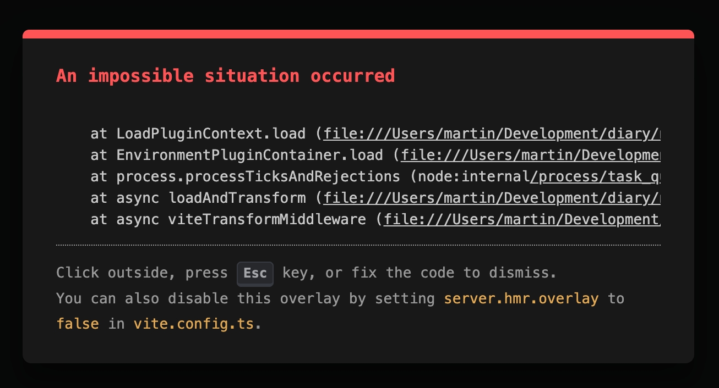Click the "Click outside, press" hint text
The image size is (719, 388).
(x=142, y=273)
